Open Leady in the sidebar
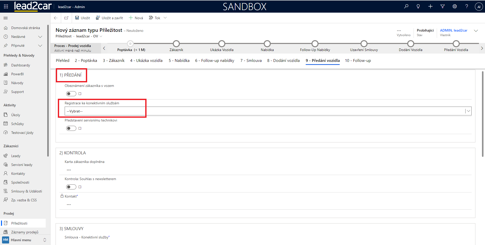Screen dimensions: 485x245 pyautogui.click(x=16, y=156)
